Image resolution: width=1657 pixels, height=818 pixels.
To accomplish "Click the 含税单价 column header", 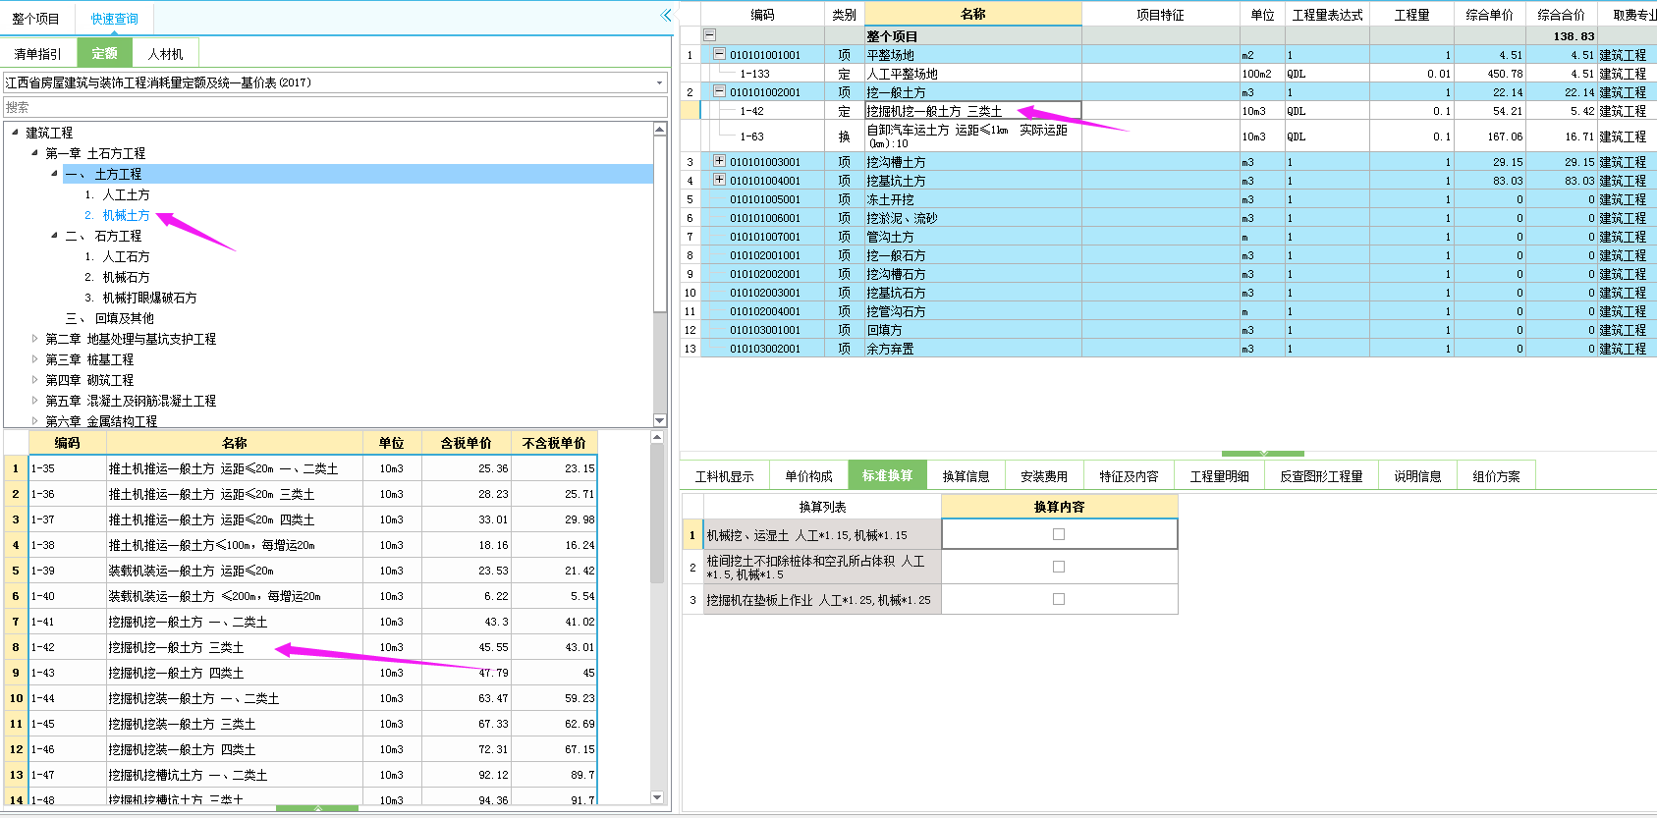I will pos(466,443).
